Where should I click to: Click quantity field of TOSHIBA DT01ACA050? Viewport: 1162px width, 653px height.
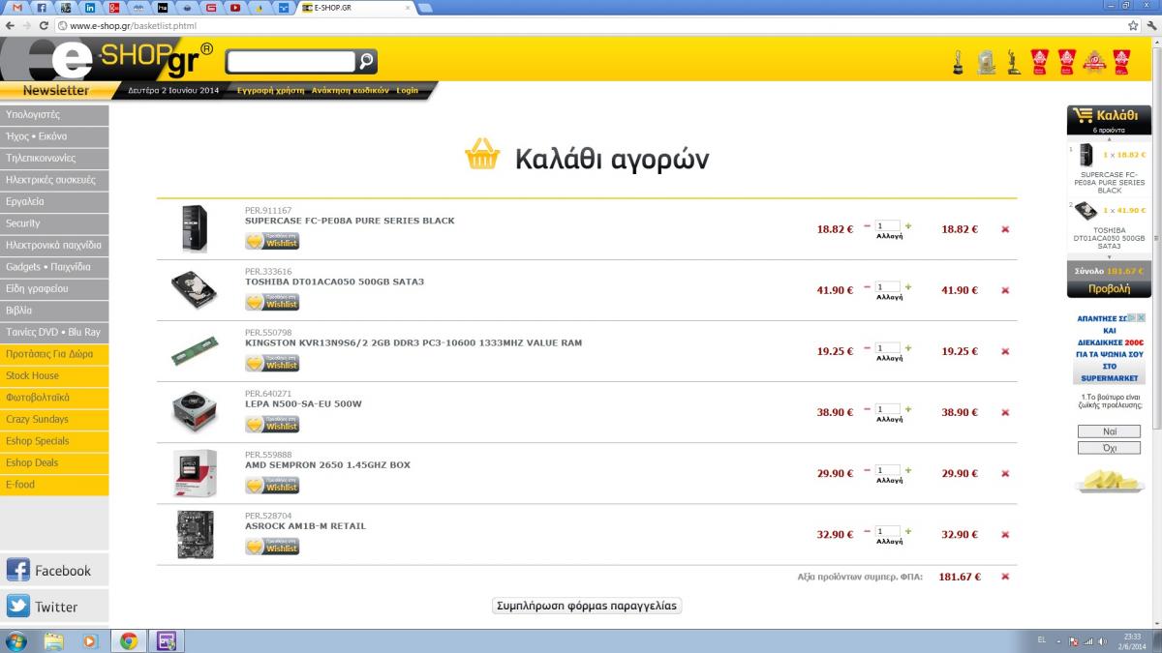(887, 286)
